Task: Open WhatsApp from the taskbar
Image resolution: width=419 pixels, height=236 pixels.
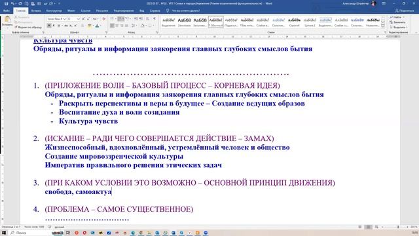Action: click(x=165, y=233)
